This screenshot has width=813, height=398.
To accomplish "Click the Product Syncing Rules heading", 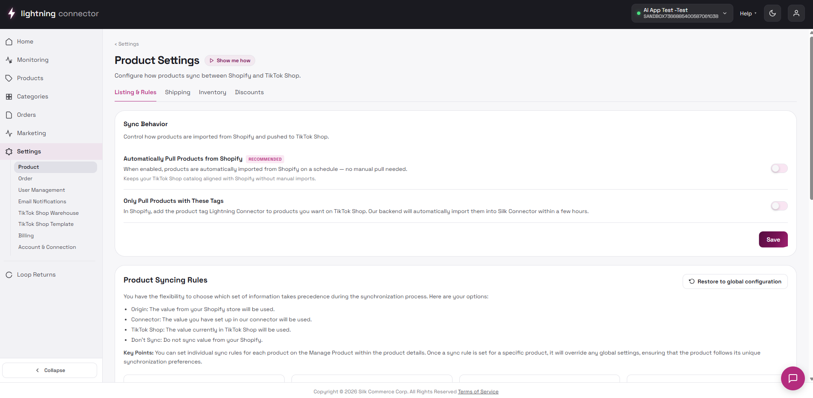I will point(165,280).
